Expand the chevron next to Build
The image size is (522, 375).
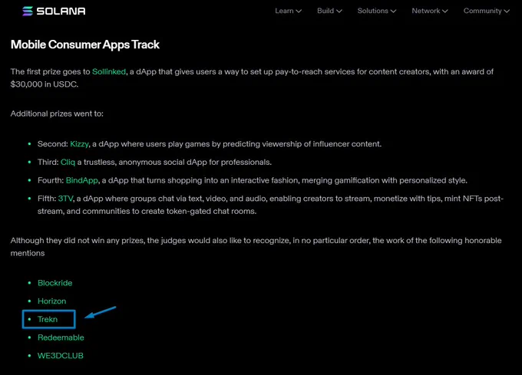tap(339, 12)
